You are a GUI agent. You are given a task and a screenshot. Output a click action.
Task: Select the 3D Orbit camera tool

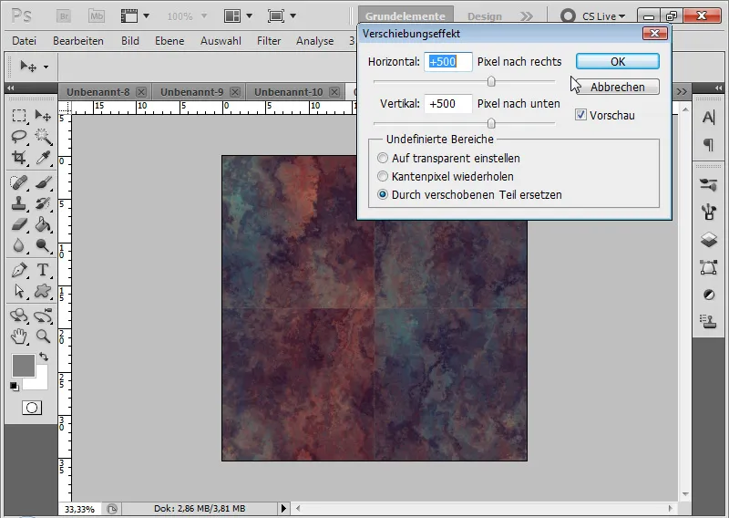[x=43, y=316]
